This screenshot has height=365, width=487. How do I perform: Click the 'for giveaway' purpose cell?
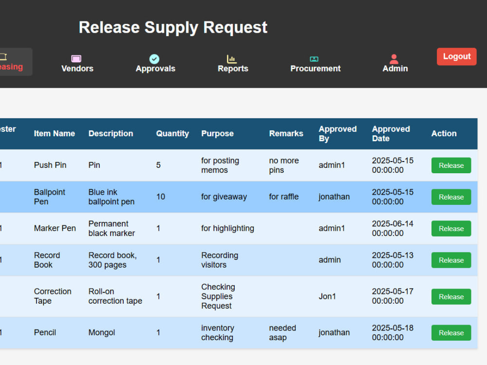[x=224, y=197]
